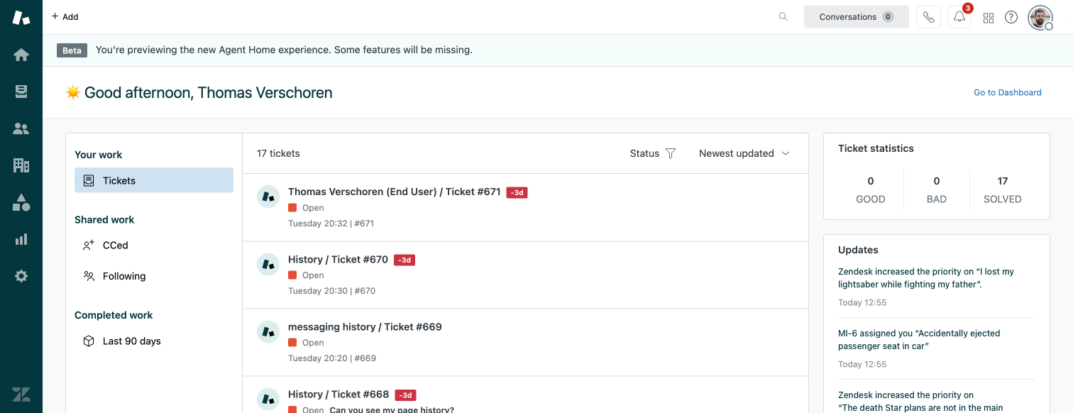Click Go to Dashboard link
The width and height of the screenshot is (1073, 413).
1007,92
